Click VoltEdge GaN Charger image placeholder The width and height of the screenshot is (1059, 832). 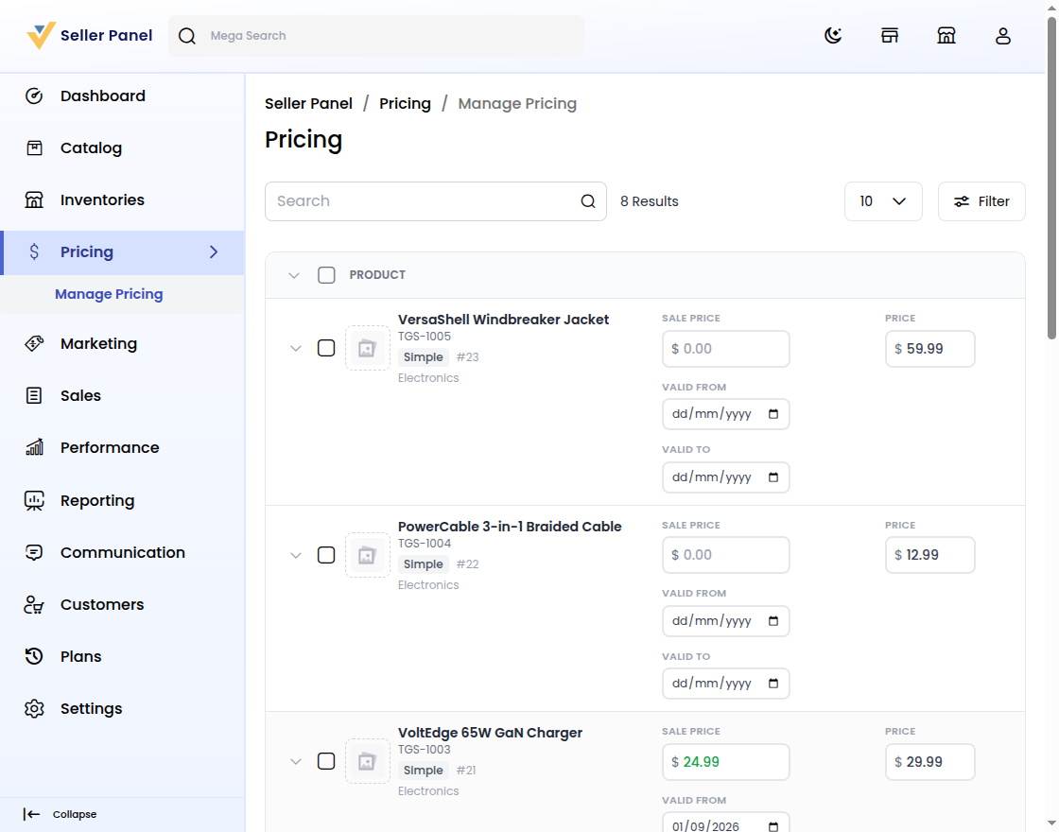point(368,762)
